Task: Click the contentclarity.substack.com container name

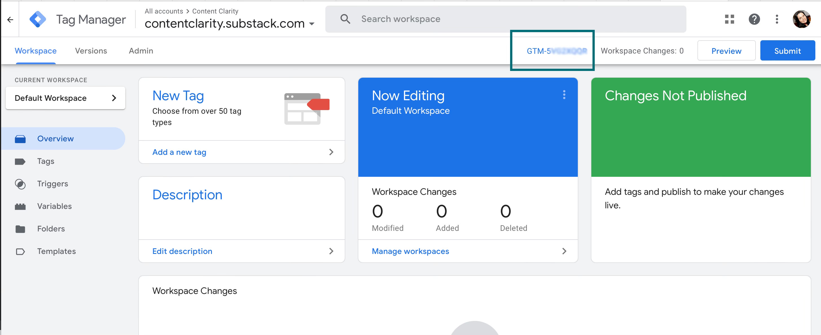Action: pyautogui.click(x=224, y=24)
